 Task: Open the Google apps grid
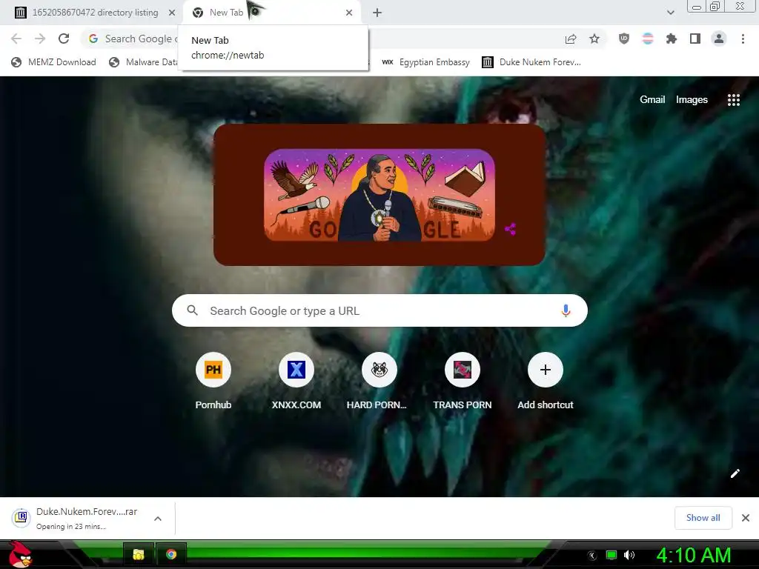point(733,100)
